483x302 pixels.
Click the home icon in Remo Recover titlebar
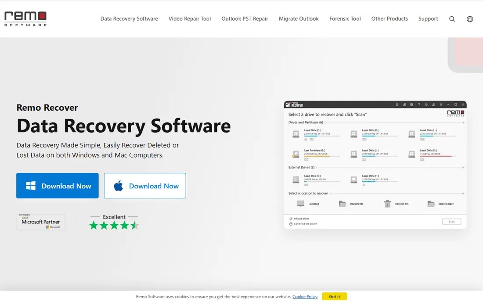397,104
